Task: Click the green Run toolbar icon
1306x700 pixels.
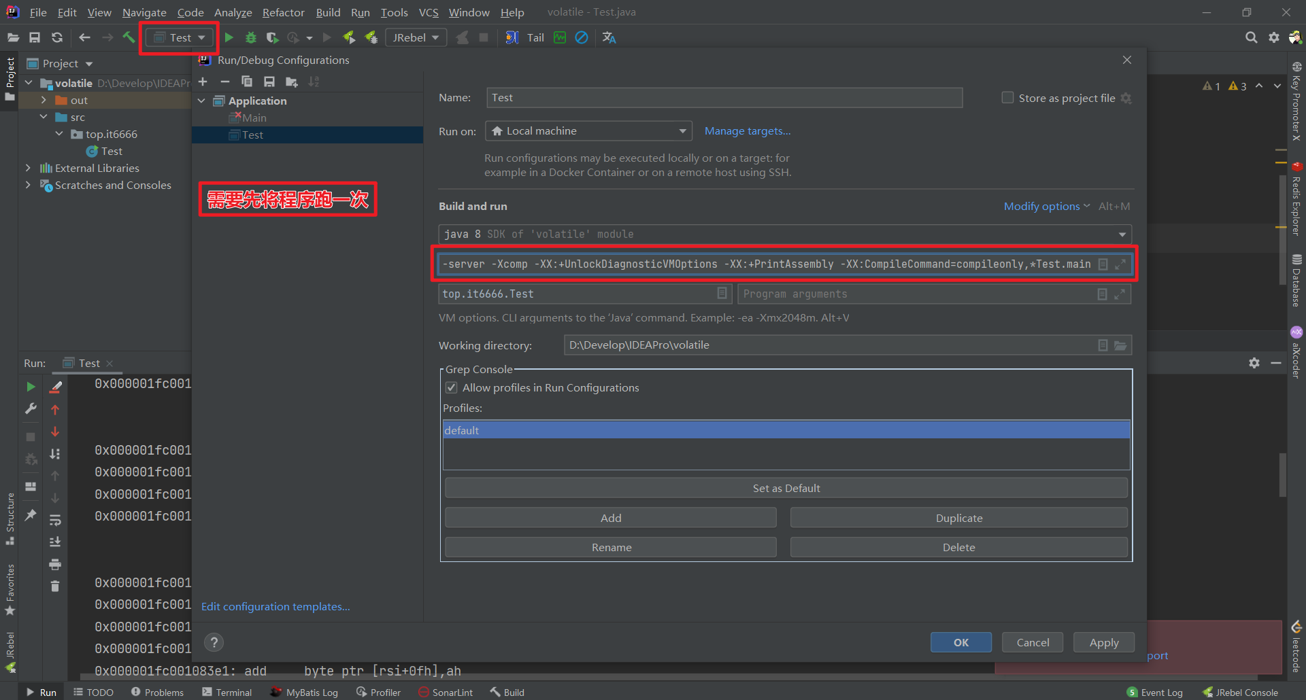Action: click(229, 37)
